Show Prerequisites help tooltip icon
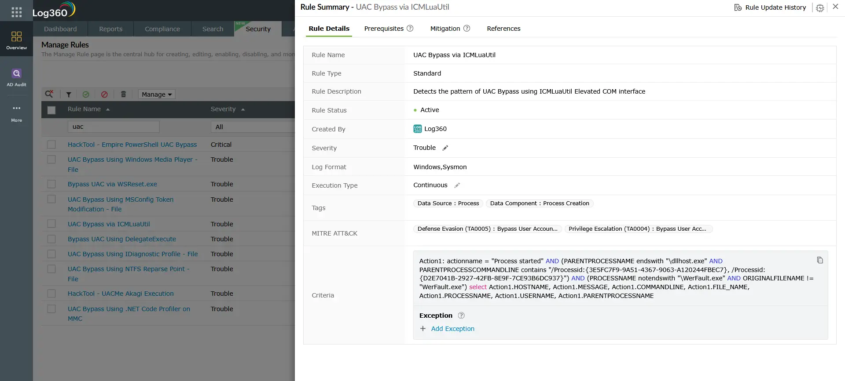The height and width of the screenshot is (381, 845). (410, 29)
